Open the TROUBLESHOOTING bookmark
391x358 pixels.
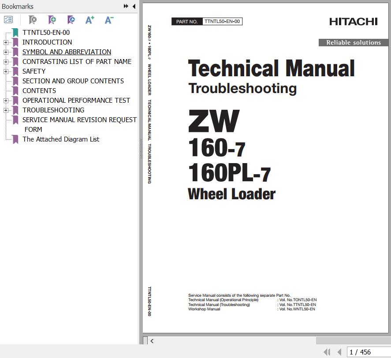(x=53, y=110)
